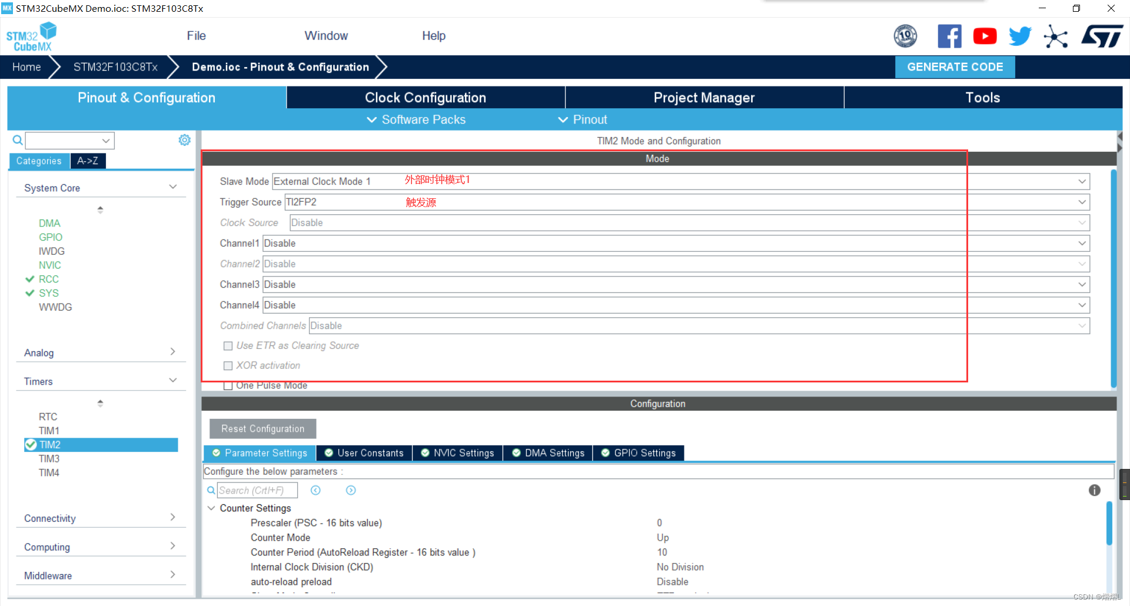
Task: Click the ST logo icon
Action: point(1102,36)
